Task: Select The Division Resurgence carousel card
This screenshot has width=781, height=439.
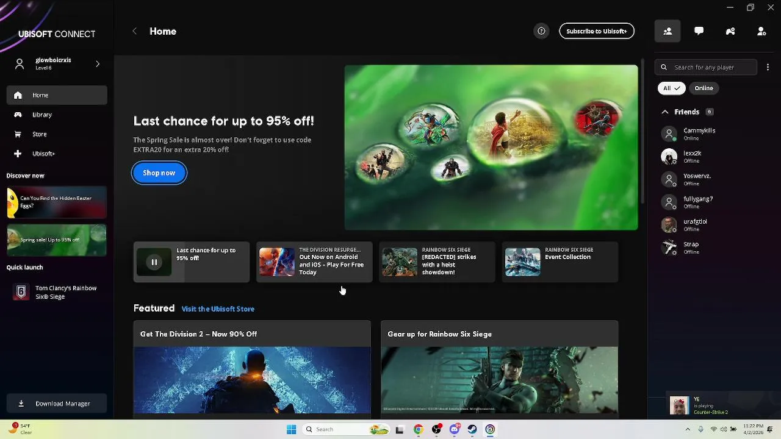Action: pos(314,262)
